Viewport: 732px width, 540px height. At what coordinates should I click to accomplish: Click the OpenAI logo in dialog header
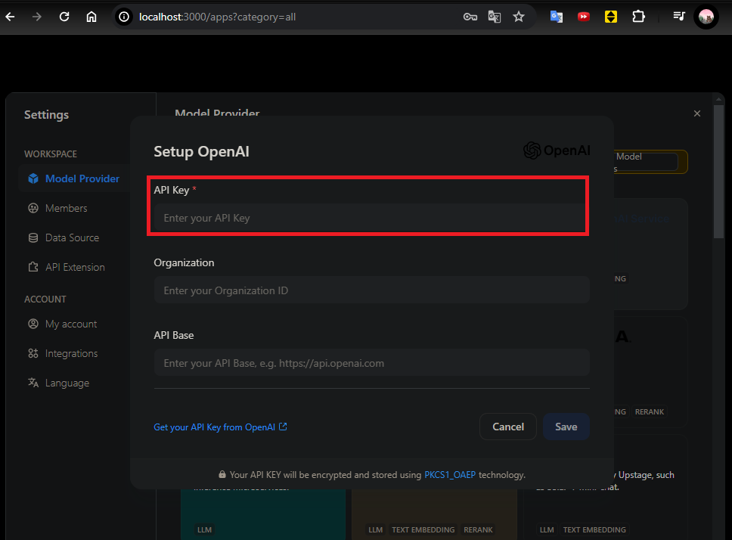coord(557,151)
